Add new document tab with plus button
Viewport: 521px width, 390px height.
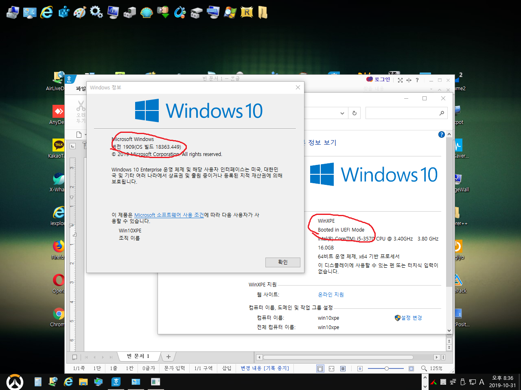point(169,357)
